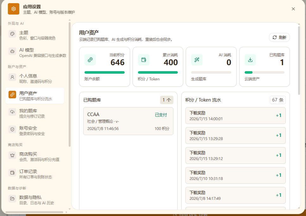Click the 1 个 count badge
This screenshot has height=216, width=306.
click(167, 100)
